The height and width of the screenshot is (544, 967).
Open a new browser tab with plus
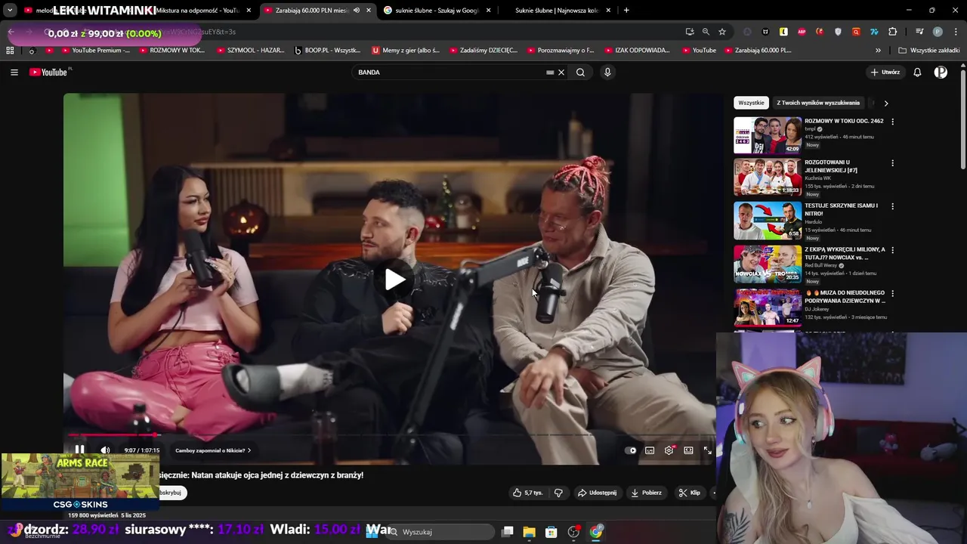click(626, 11)
